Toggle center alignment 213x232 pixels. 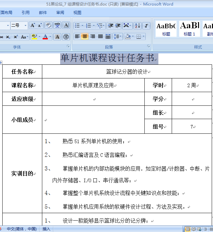click(x=85, y=36)
